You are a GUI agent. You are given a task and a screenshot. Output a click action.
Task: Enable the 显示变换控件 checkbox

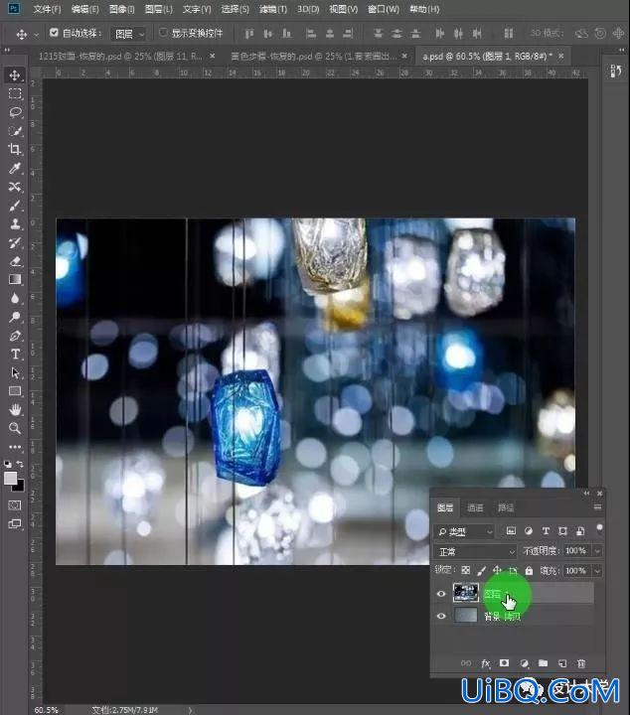point(163,33)
